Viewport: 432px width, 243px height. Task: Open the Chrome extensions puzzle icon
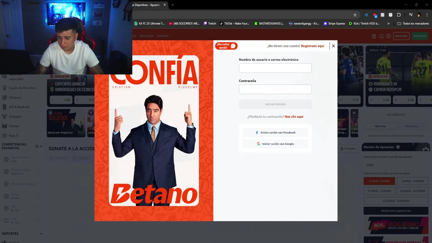tap(399, 15)
